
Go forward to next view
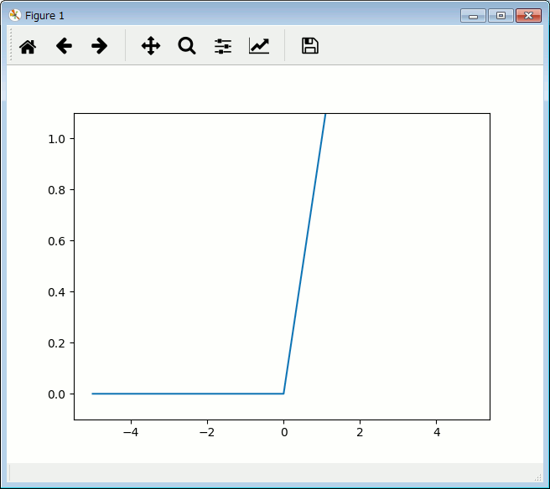point(100,46)
